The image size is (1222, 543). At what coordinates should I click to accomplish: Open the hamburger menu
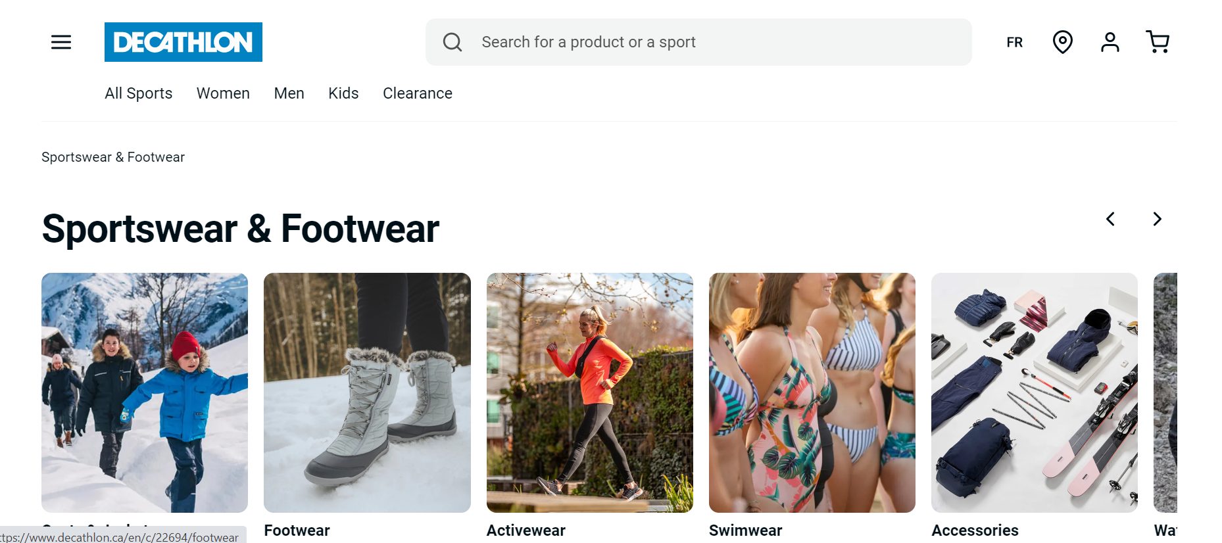tap(61, 43)
